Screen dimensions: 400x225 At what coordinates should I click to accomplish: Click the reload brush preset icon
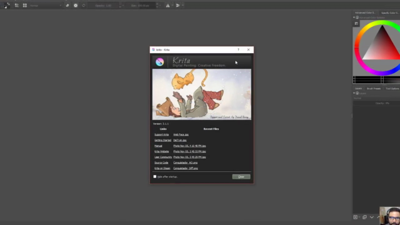(x=84, y=6)
